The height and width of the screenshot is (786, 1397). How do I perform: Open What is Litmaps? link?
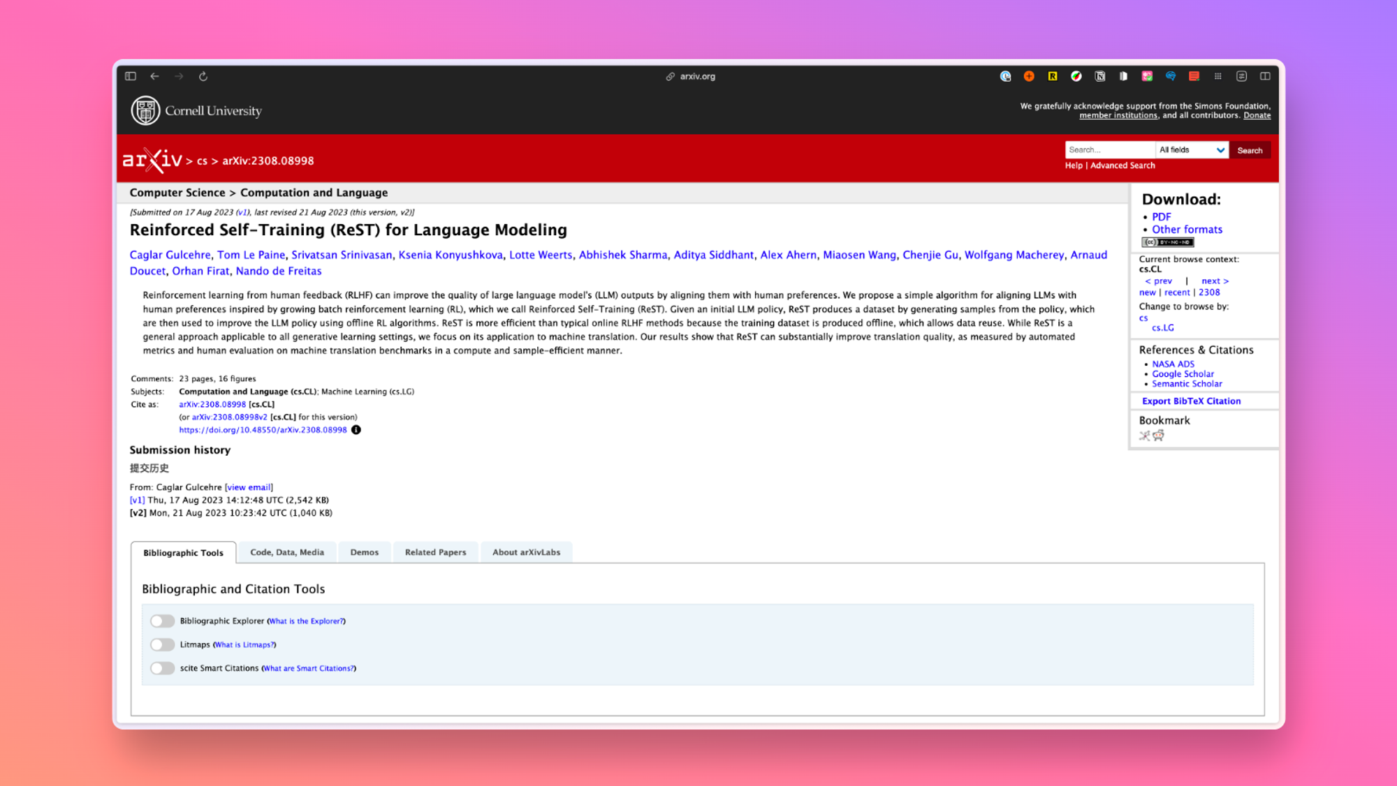(x=244, y=645)
